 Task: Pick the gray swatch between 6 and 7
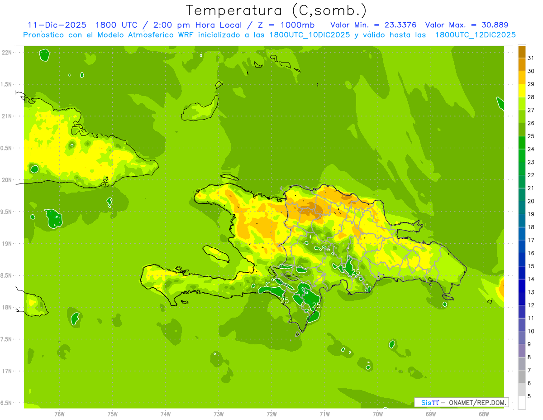[522, 377]
